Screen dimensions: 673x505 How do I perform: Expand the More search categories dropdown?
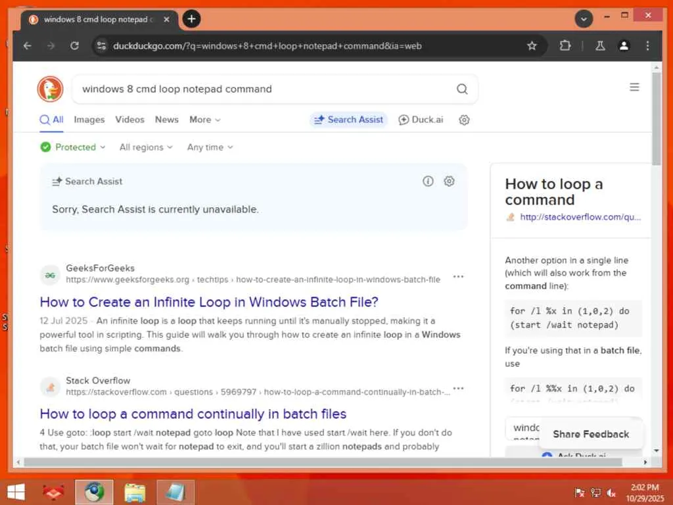click(x=205, y=120)
